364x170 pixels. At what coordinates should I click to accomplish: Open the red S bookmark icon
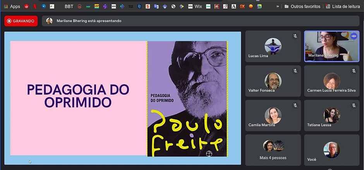[x=148, y=7]
